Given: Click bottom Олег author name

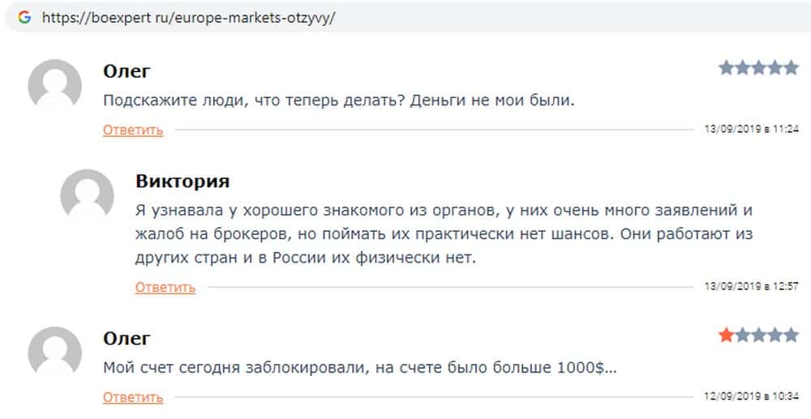Looking at the screenshot, I should point(127,338).
